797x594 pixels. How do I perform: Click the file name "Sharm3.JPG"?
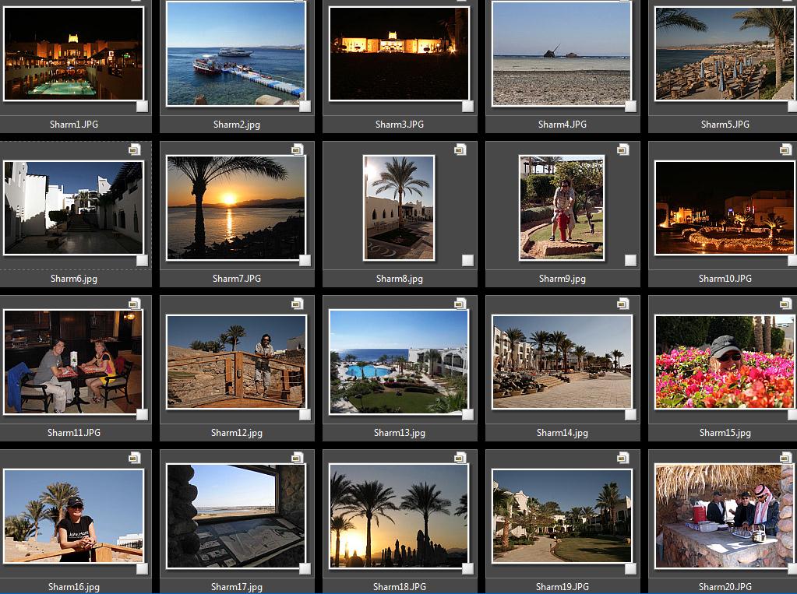coord(400,124)
